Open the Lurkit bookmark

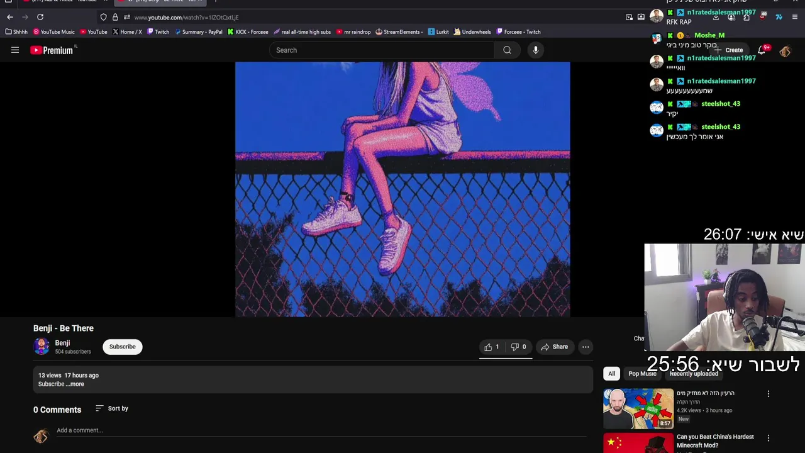click(x=438, y=32)
